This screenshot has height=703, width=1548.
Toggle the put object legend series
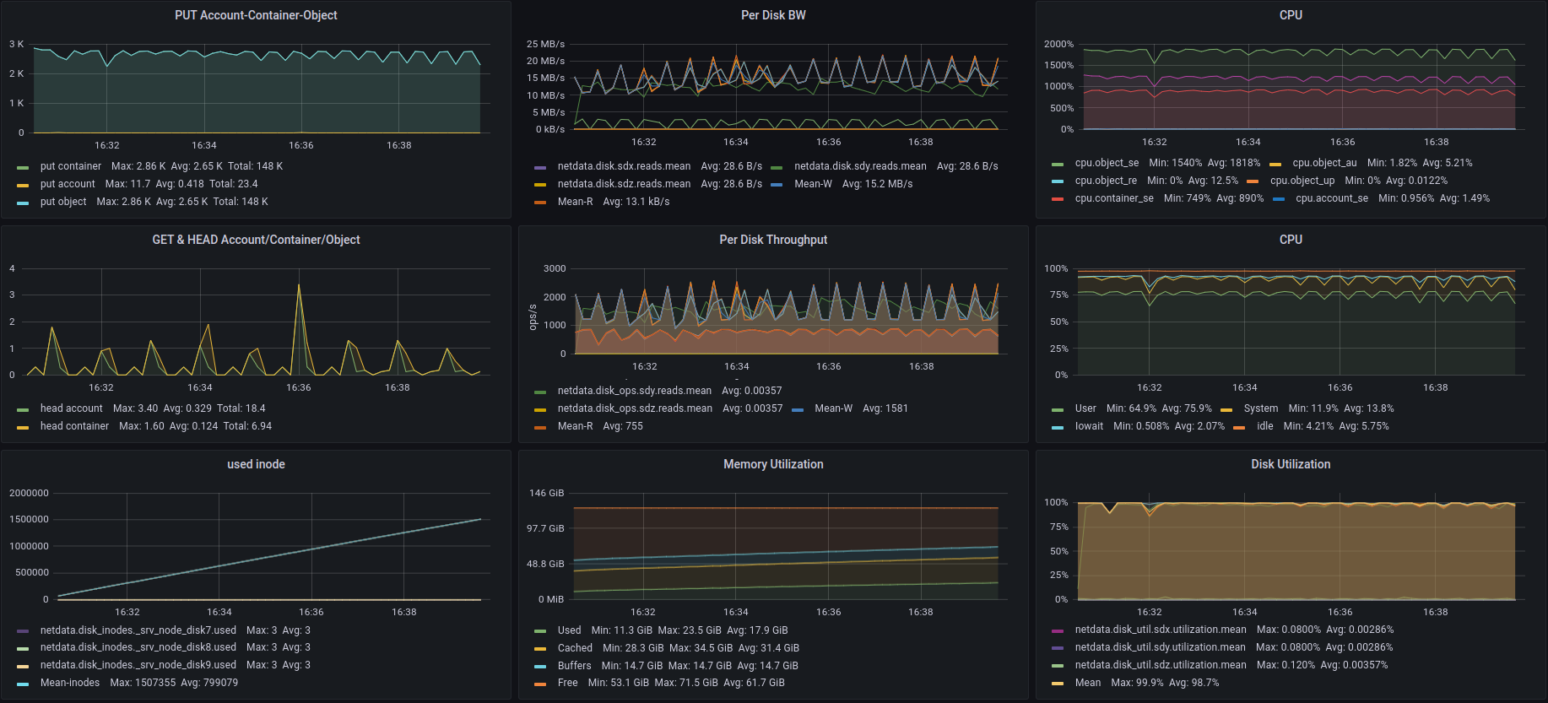(63, 202)
